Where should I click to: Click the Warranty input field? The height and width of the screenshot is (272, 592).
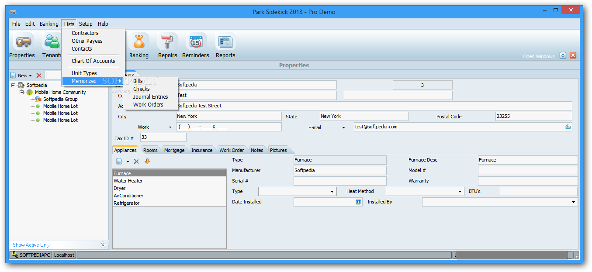click(528, 181)
